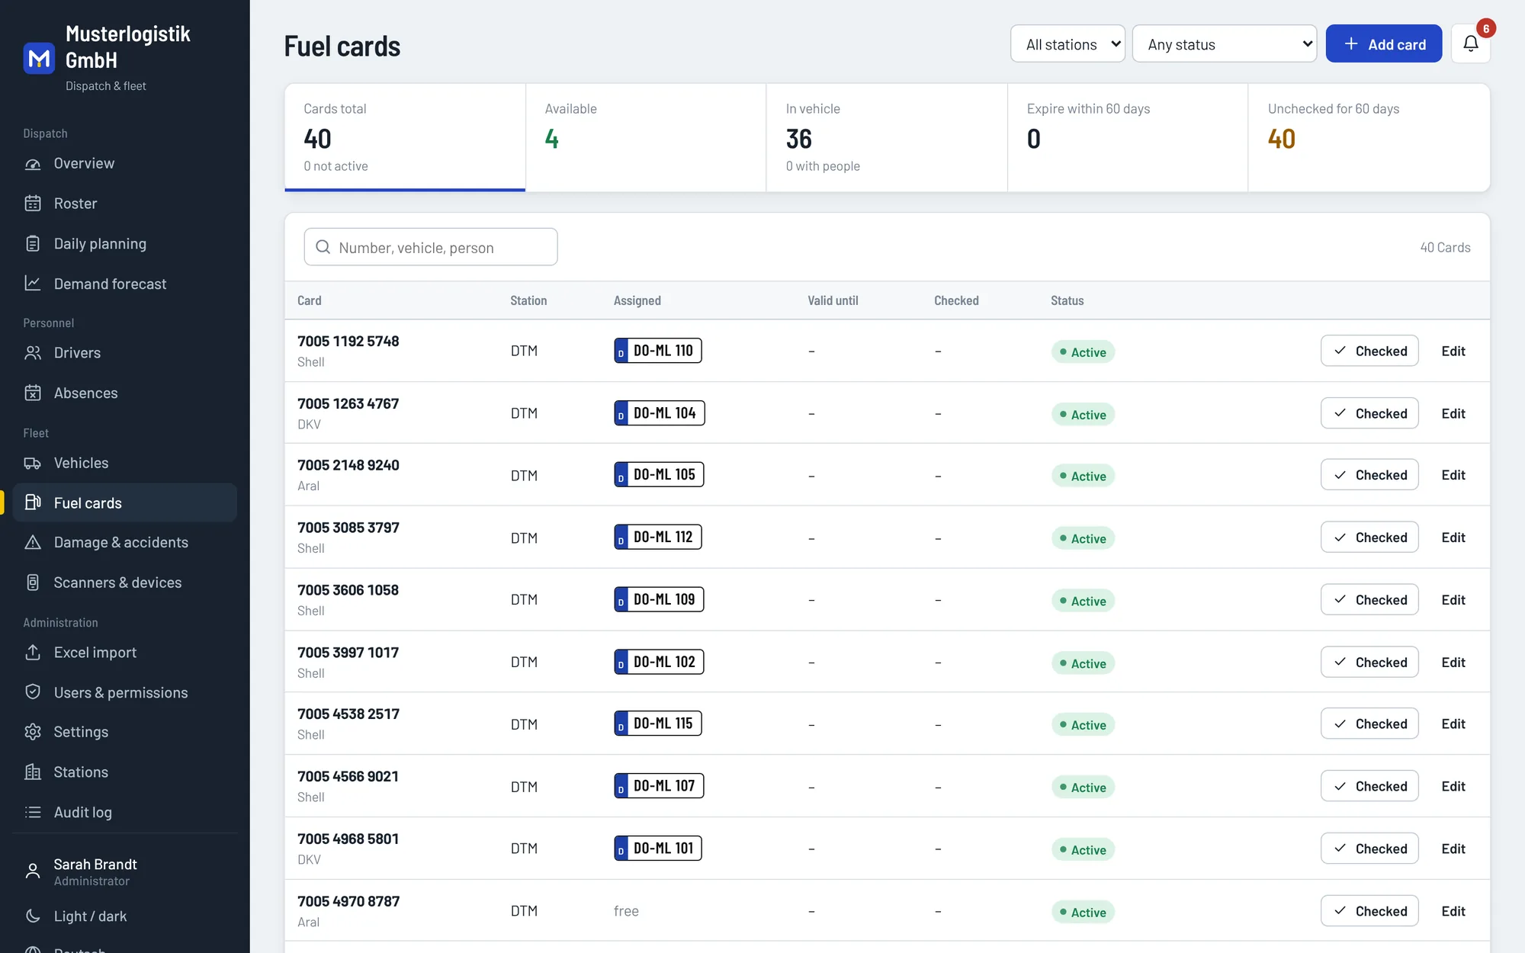Viewport: 1525px width, 953px height.
Task: Click the Drivers people icon
Action: point(33,353)
